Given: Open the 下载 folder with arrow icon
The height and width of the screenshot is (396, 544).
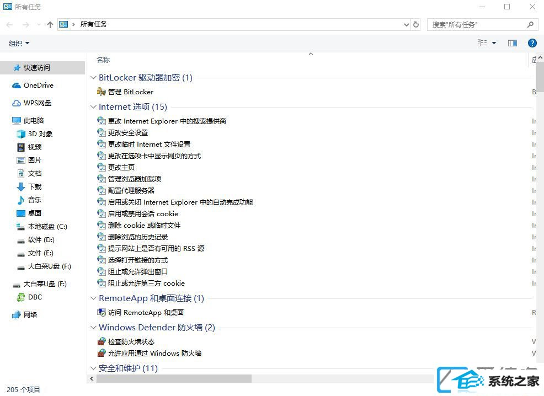Looking at the screenshot, I should coord(21,187).
